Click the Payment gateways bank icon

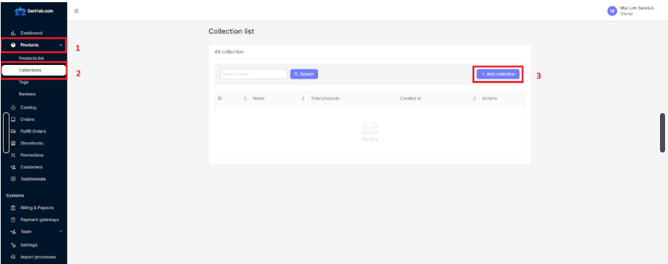click(x=13, y=220)
